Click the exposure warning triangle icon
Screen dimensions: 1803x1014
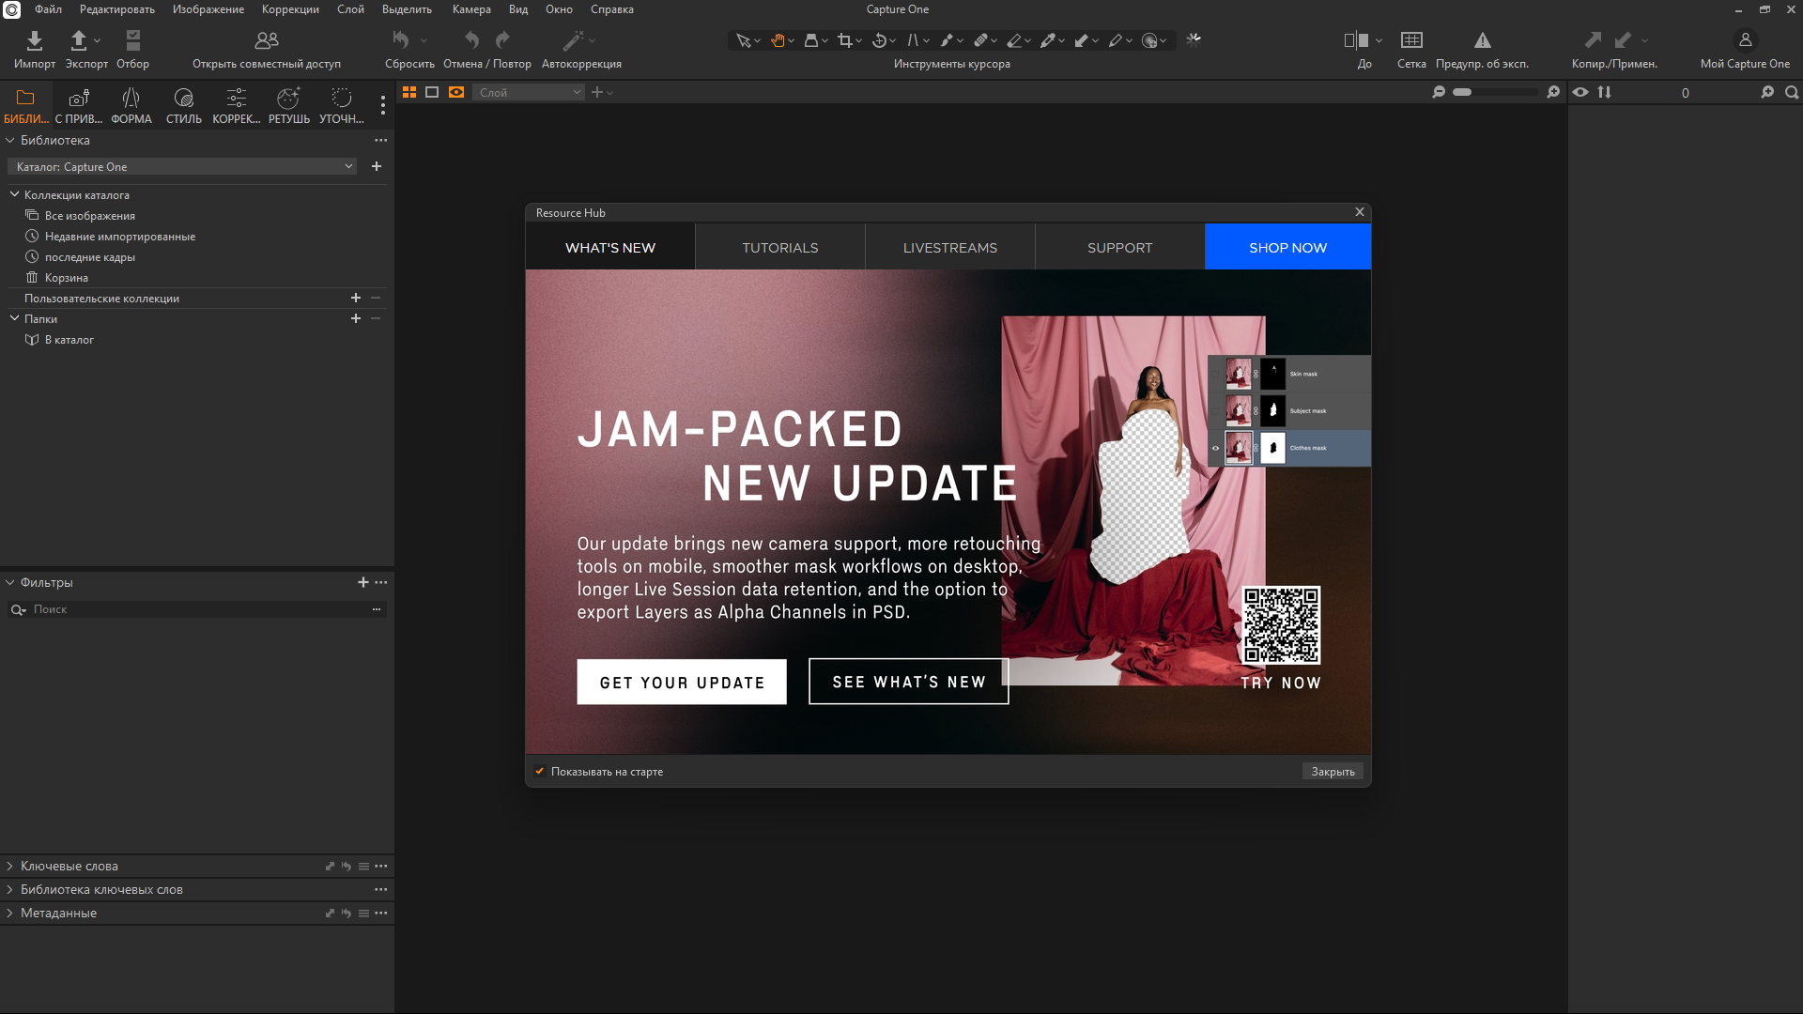click(1482, 40)
